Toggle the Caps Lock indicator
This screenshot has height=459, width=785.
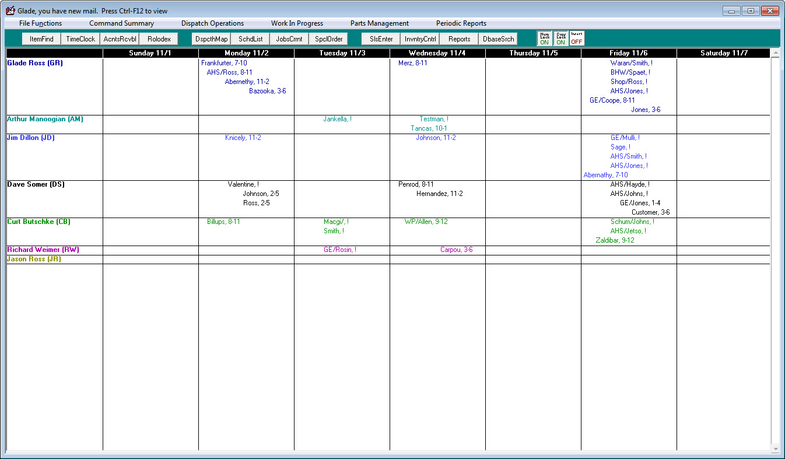(560, 38)
